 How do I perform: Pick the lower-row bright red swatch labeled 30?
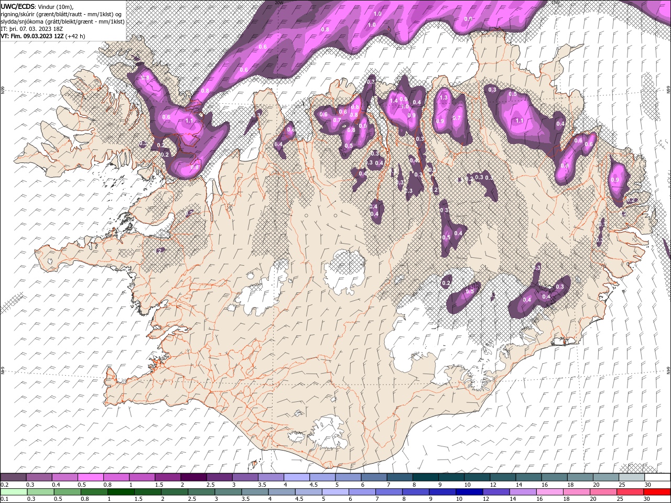[657, 491]
